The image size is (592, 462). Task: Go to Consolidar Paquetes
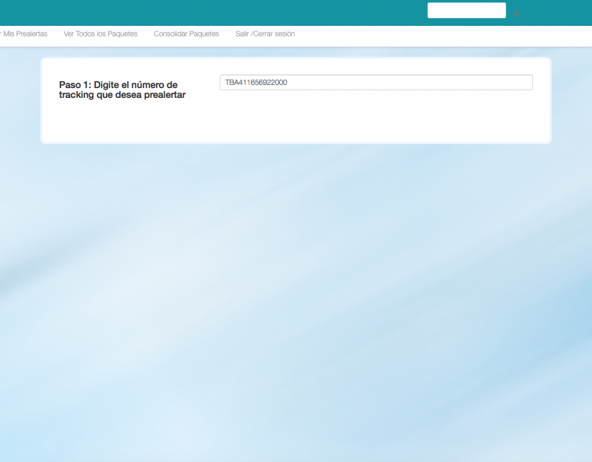click(x=186, y=34)
